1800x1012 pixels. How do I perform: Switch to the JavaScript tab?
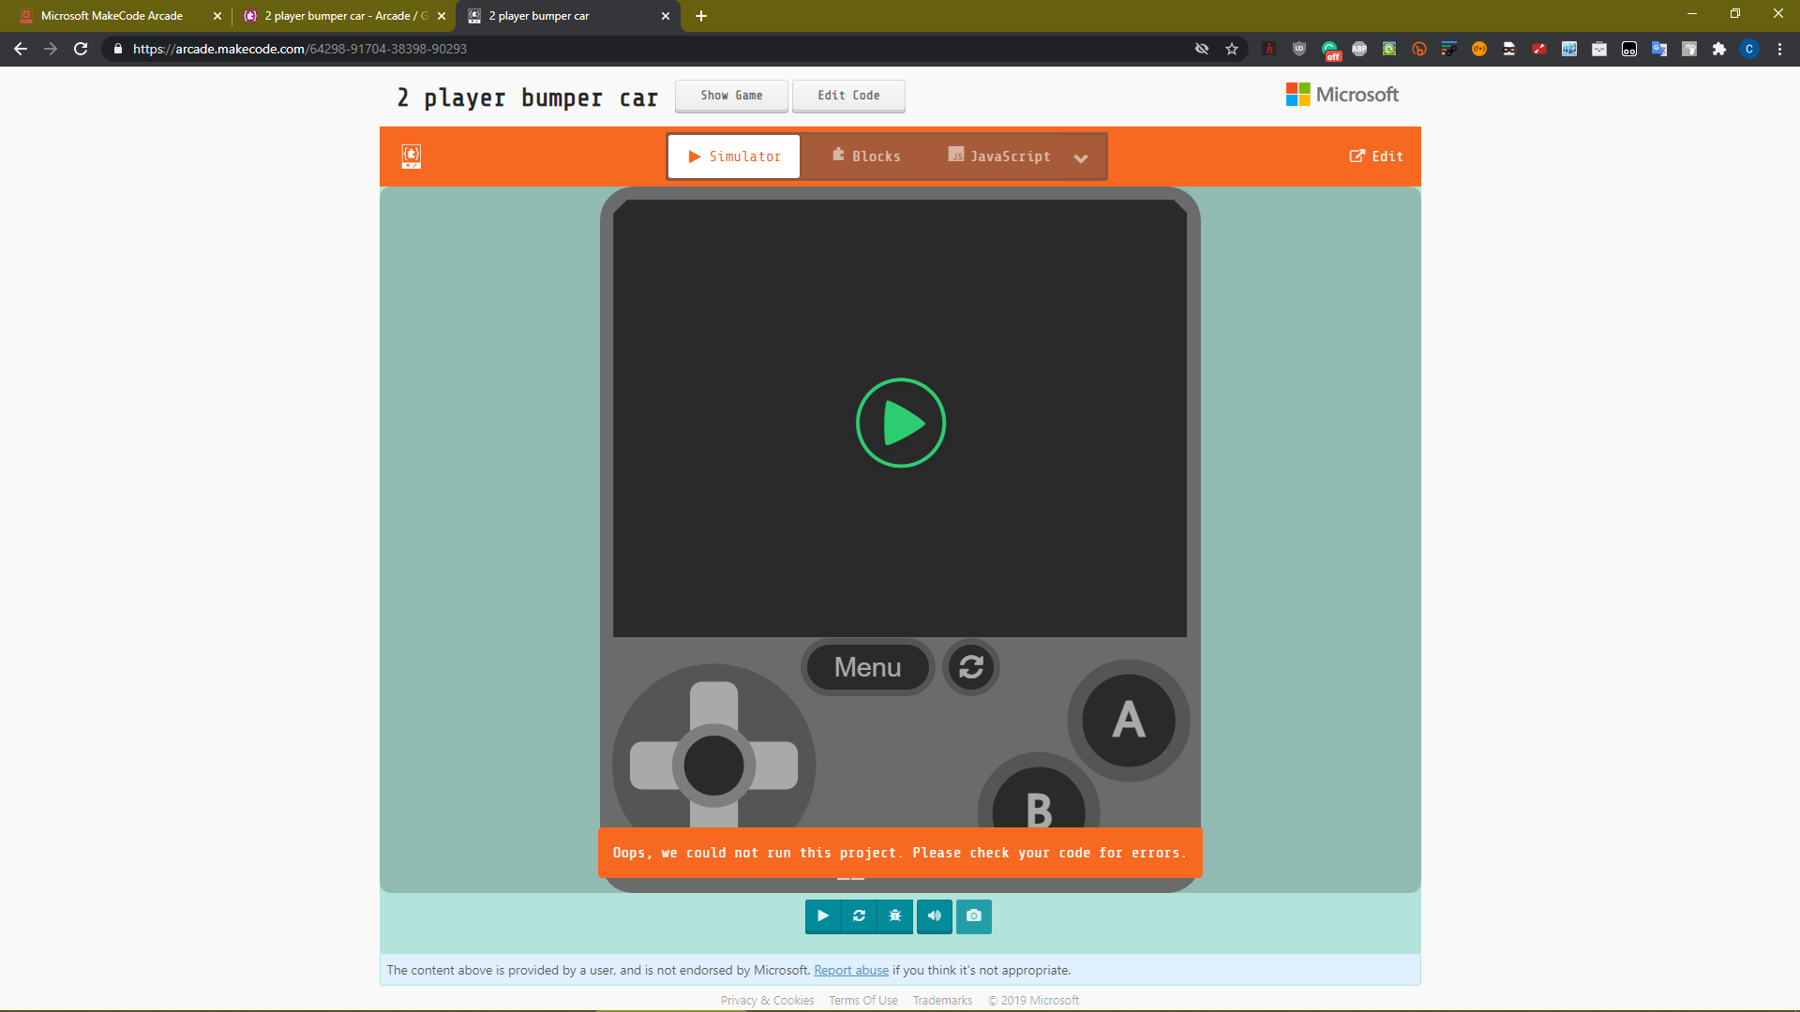pyautogui.click(x=999, y=156)
